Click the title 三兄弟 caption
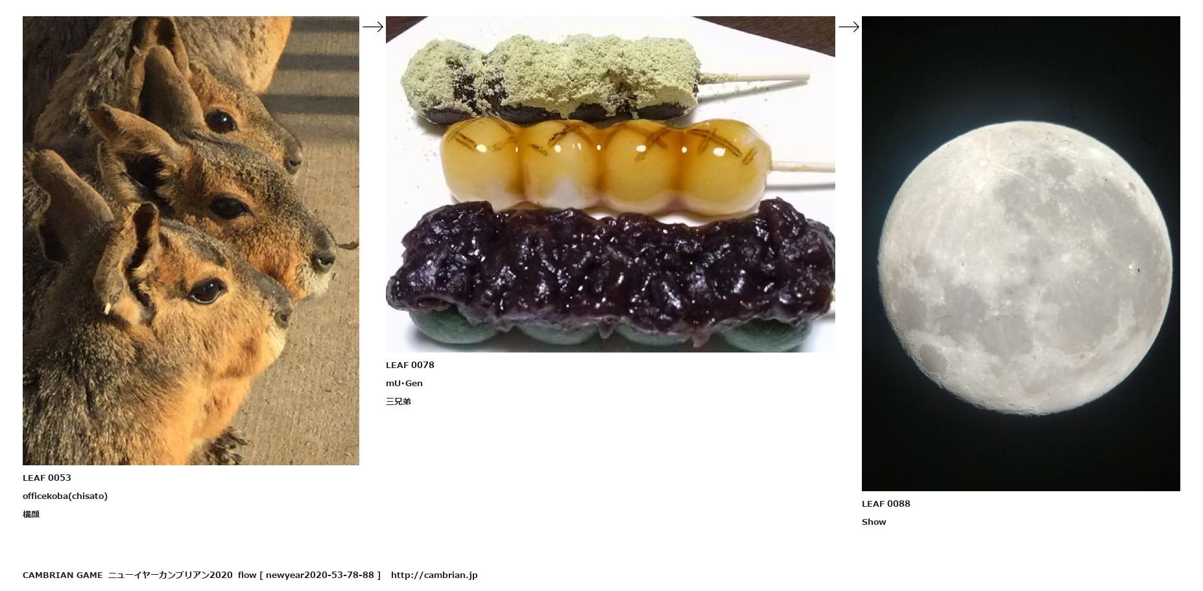 (398, 401)
